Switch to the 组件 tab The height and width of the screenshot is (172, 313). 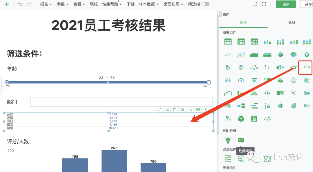(x=243, y=23)
